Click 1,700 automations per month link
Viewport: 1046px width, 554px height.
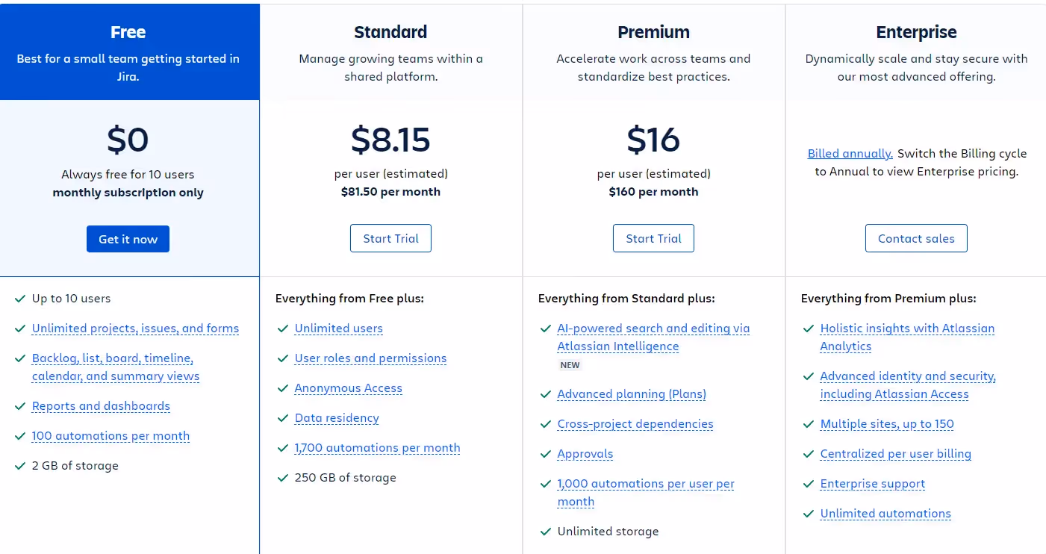click(377, 447)
